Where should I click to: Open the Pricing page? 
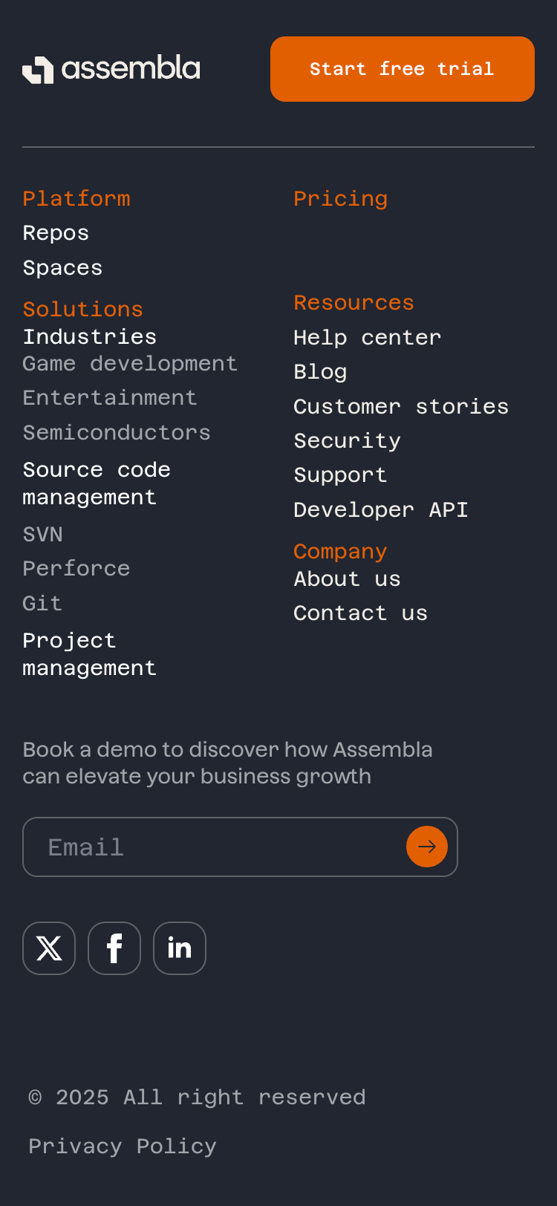click(340, 198)
